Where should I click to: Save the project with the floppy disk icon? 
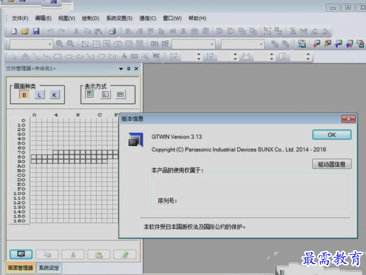(x=36, y=31)
